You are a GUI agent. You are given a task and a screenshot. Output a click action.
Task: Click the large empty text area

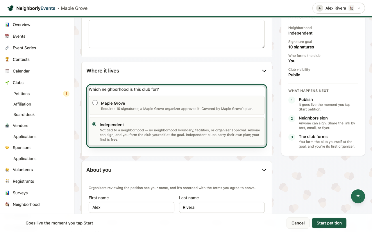pos(177,34)
